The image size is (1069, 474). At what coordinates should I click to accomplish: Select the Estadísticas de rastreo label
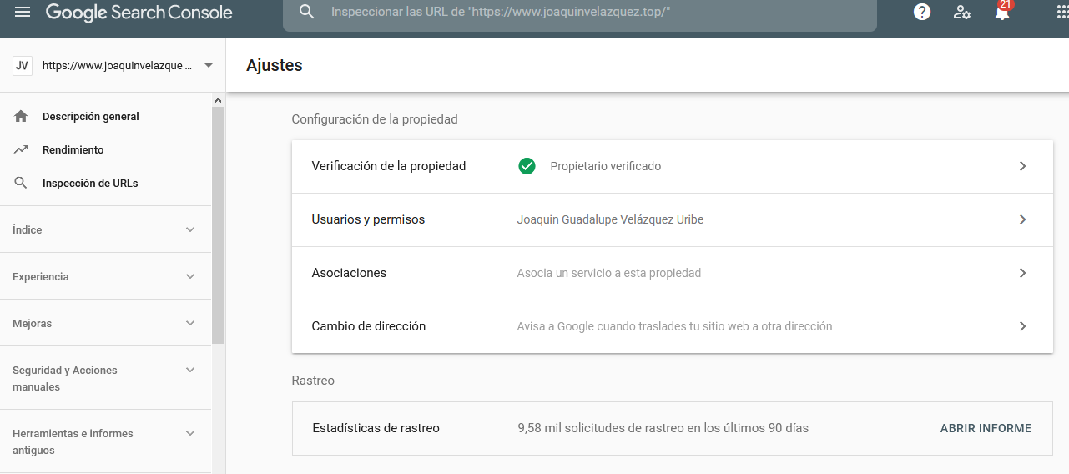point(376,428)
